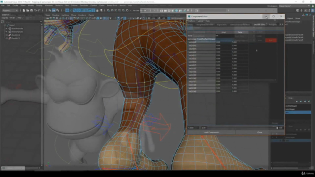
Task: Open the viewport Renderer menu
Action: coord(82,15)
